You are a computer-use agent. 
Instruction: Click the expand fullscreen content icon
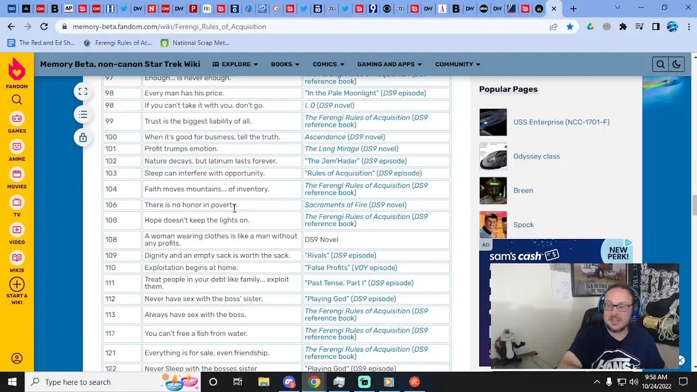[x=83, y=91]
